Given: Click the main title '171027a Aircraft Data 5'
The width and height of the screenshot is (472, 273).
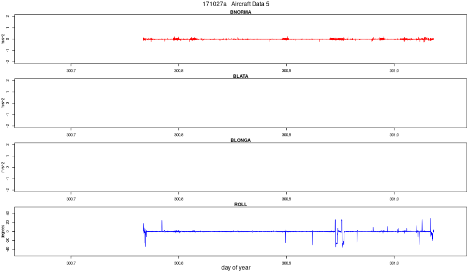Looking at the screenshot, I should 236,4.
